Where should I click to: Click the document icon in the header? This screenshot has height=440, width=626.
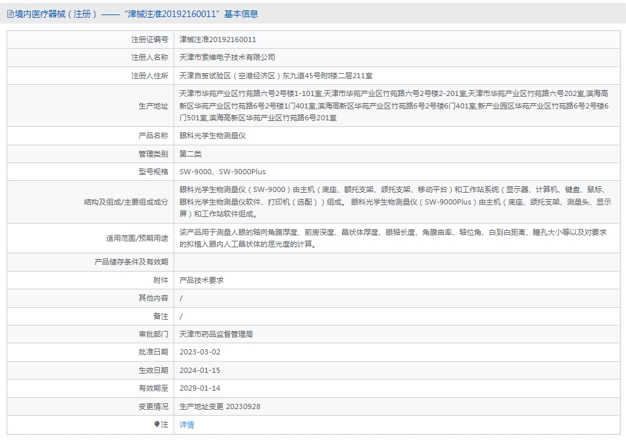click(x=11, y=14)
